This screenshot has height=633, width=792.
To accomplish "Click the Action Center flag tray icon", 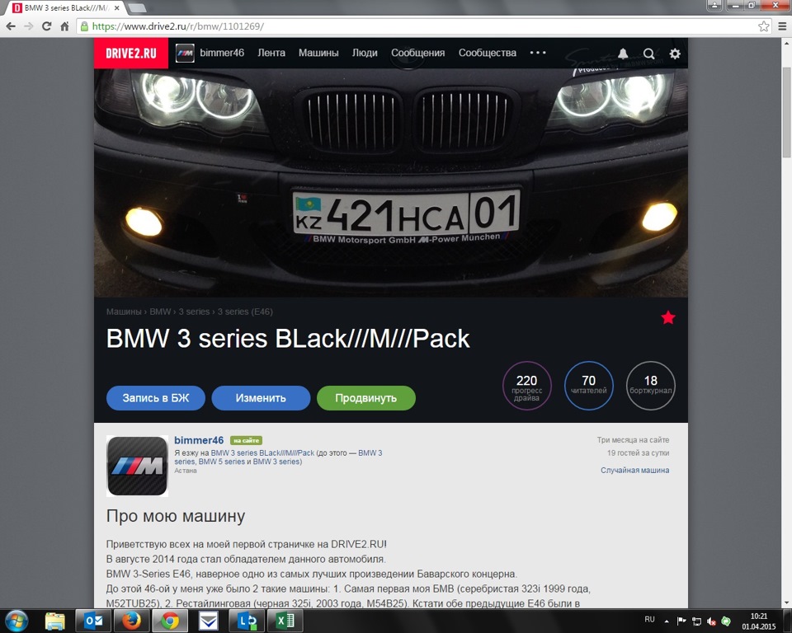I will [x=681, y=621].
